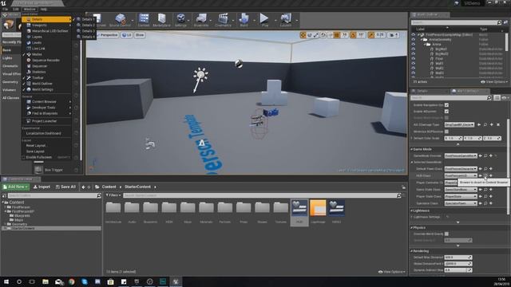Click StarterContent in the breadcrumb path
The image size is (511, 287).
[x=137, y=187]
